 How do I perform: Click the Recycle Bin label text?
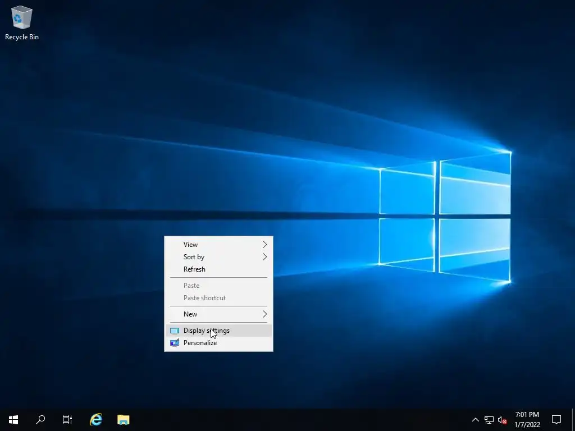pyautogui.click(x=22, y=37)
